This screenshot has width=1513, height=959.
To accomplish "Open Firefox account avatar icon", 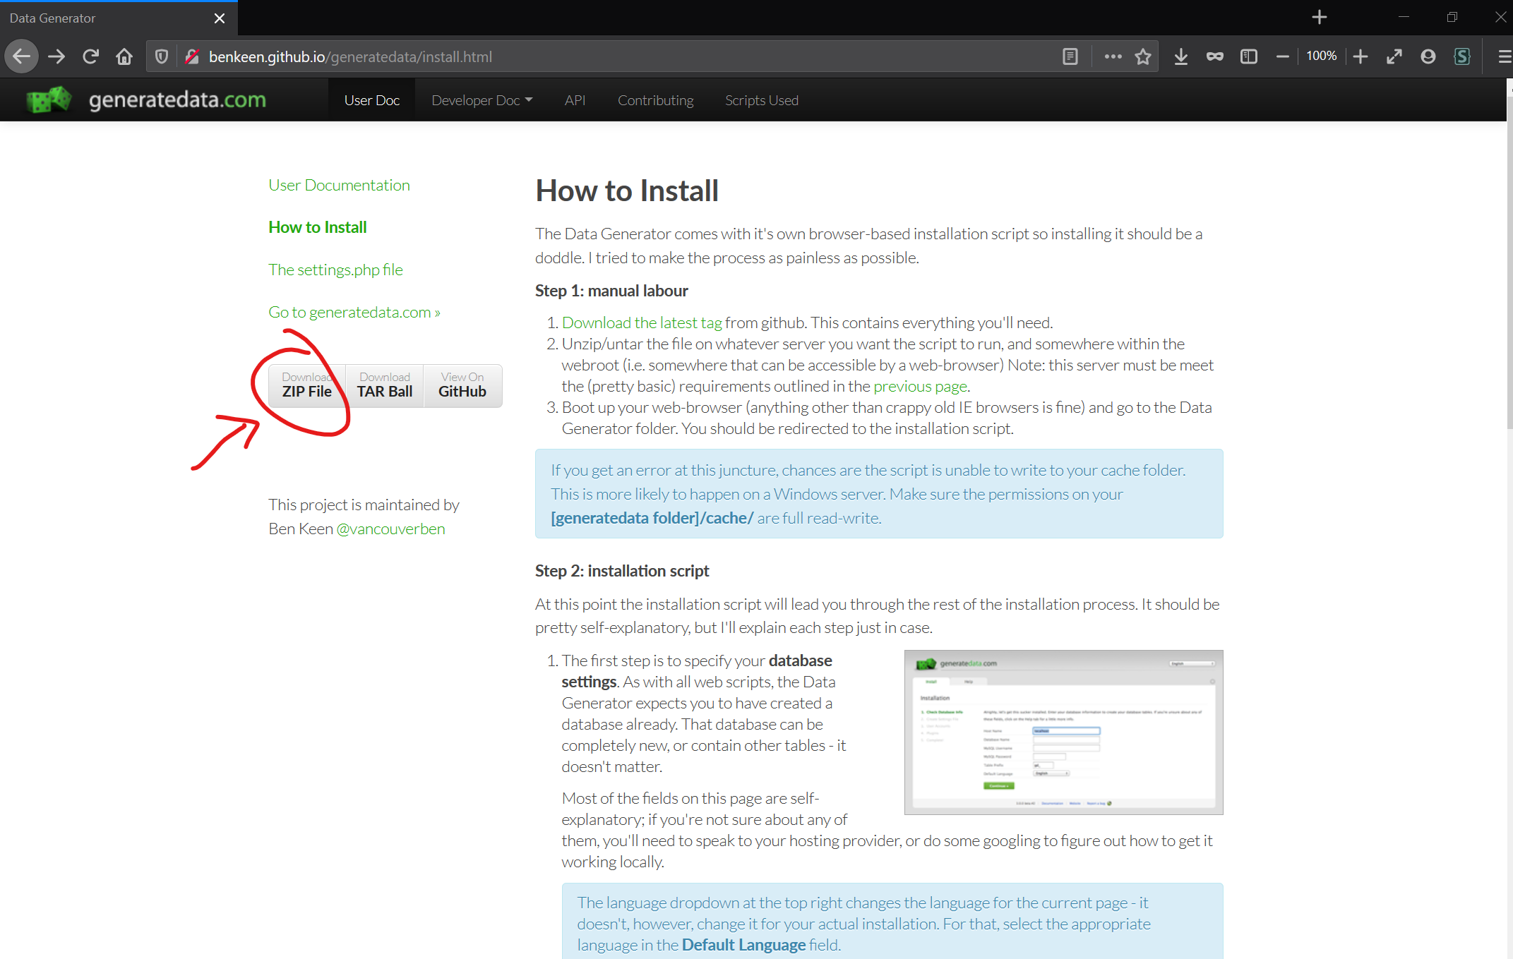I will pos(1428,56).
